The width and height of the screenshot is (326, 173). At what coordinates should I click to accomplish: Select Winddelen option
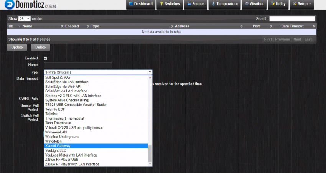[96, 142]
